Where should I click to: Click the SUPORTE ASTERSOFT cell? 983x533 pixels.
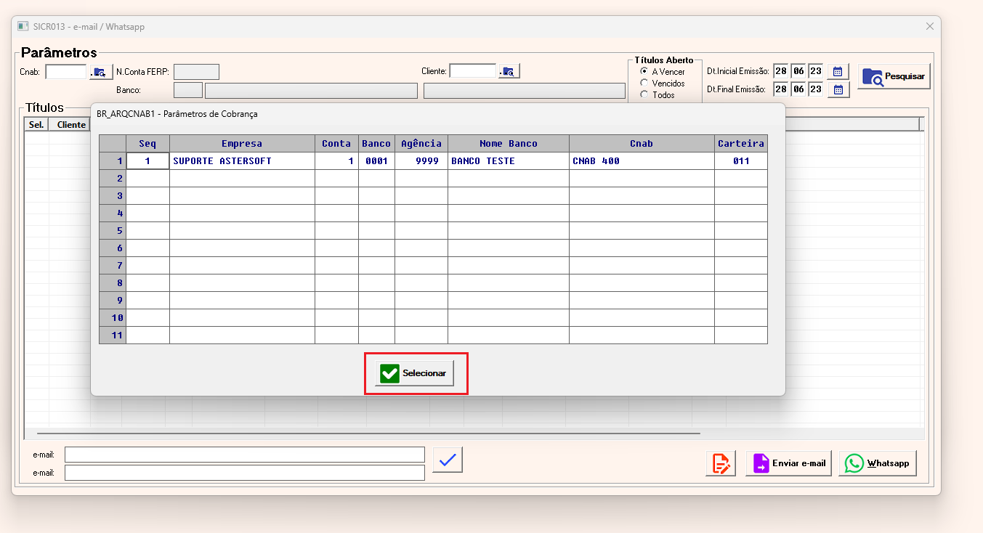click(242, 161)
